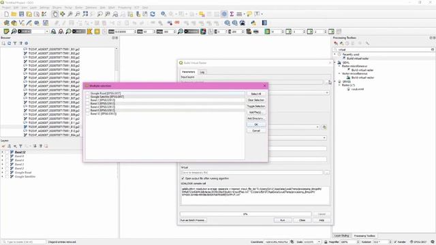This screenshot has height=245, width=436.
Task: Click the Virtual output file path field
Action: (251, 172)
